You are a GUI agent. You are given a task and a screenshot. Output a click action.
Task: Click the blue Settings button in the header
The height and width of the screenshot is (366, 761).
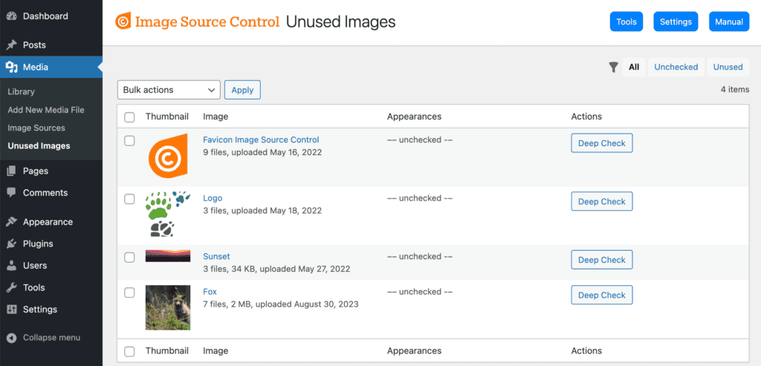pyautogui.click(x=676, y=22)
